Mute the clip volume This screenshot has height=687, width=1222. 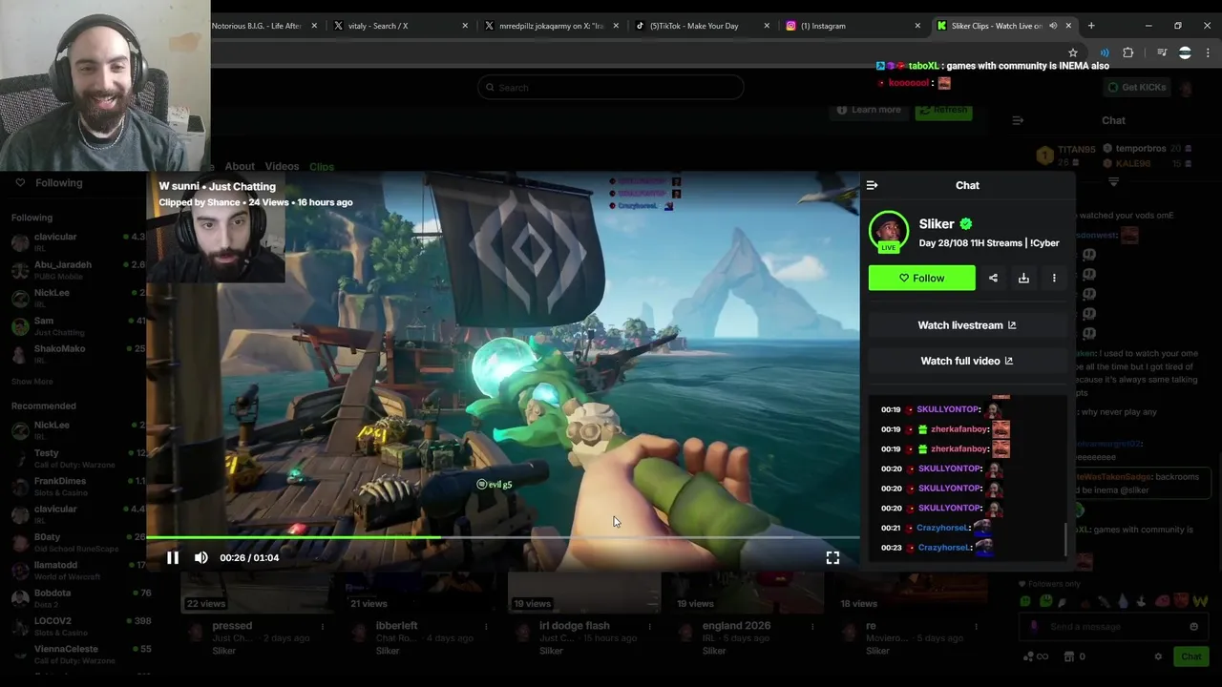[200, 557]
